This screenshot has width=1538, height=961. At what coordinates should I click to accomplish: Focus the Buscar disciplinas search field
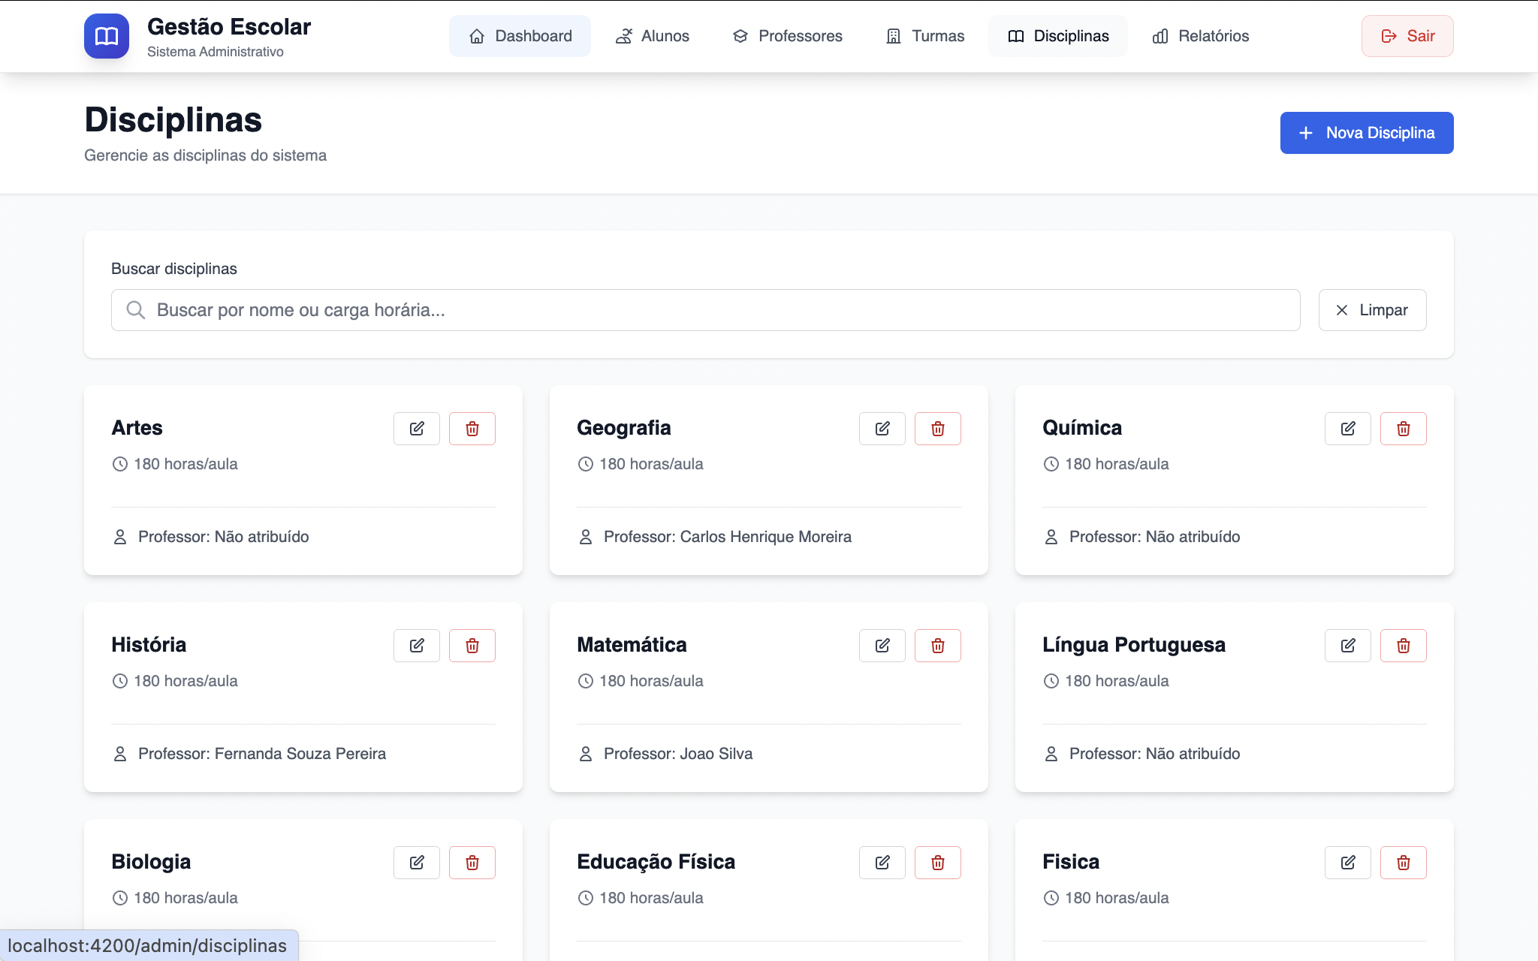706,310
